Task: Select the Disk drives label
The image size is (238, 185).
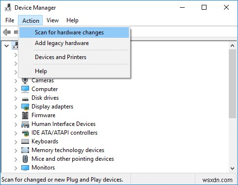Action: coord(45,98)
